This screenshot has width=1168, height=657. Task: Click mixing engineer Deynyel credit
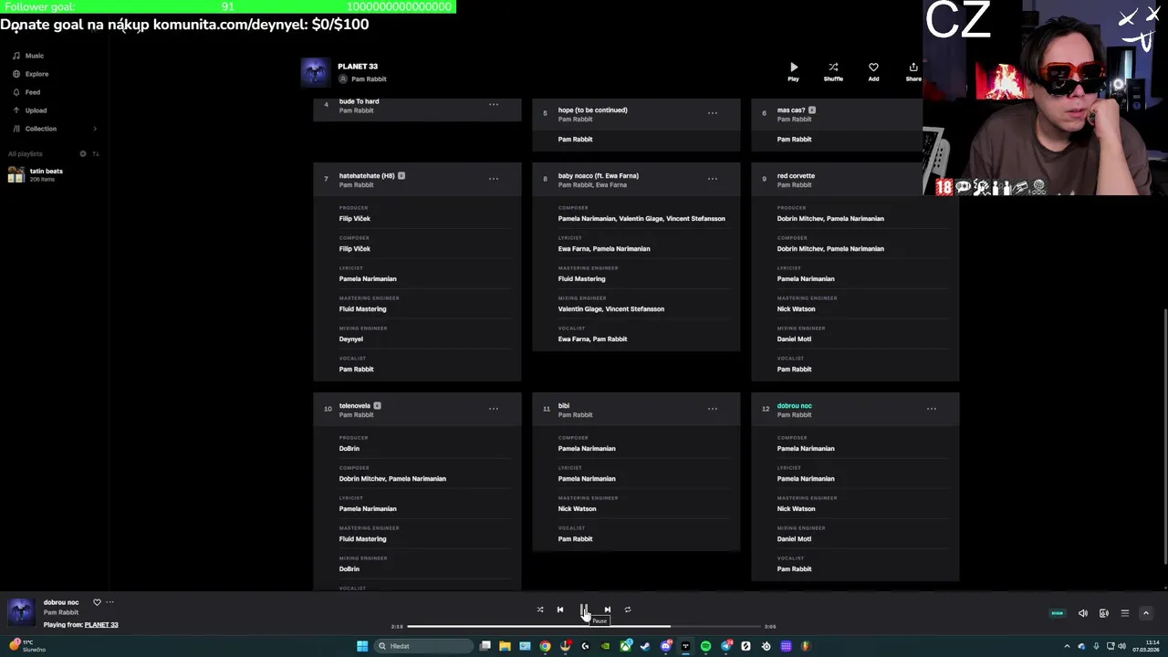pos(351,339)
